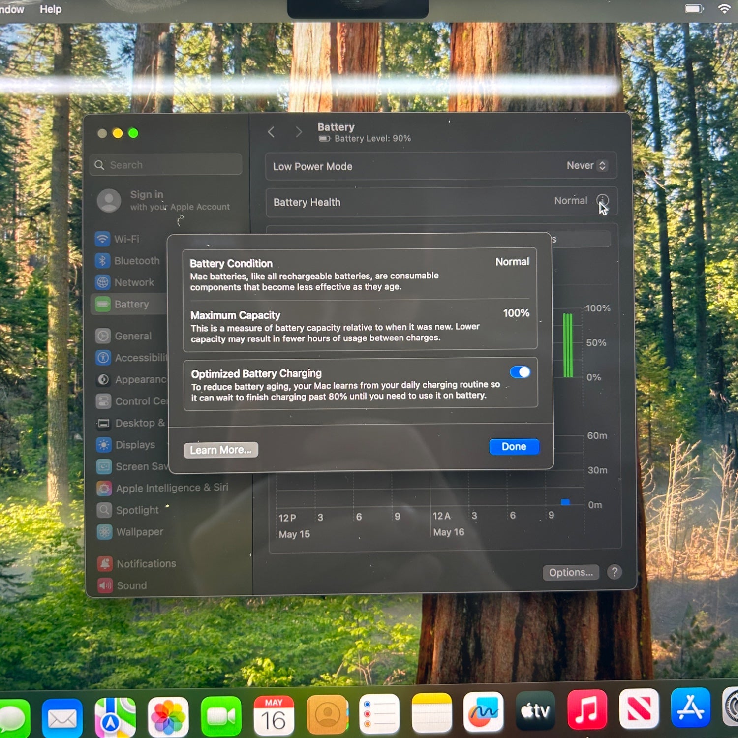
Task: Click the Search field in the sidebar
Action: coord(166,165)
